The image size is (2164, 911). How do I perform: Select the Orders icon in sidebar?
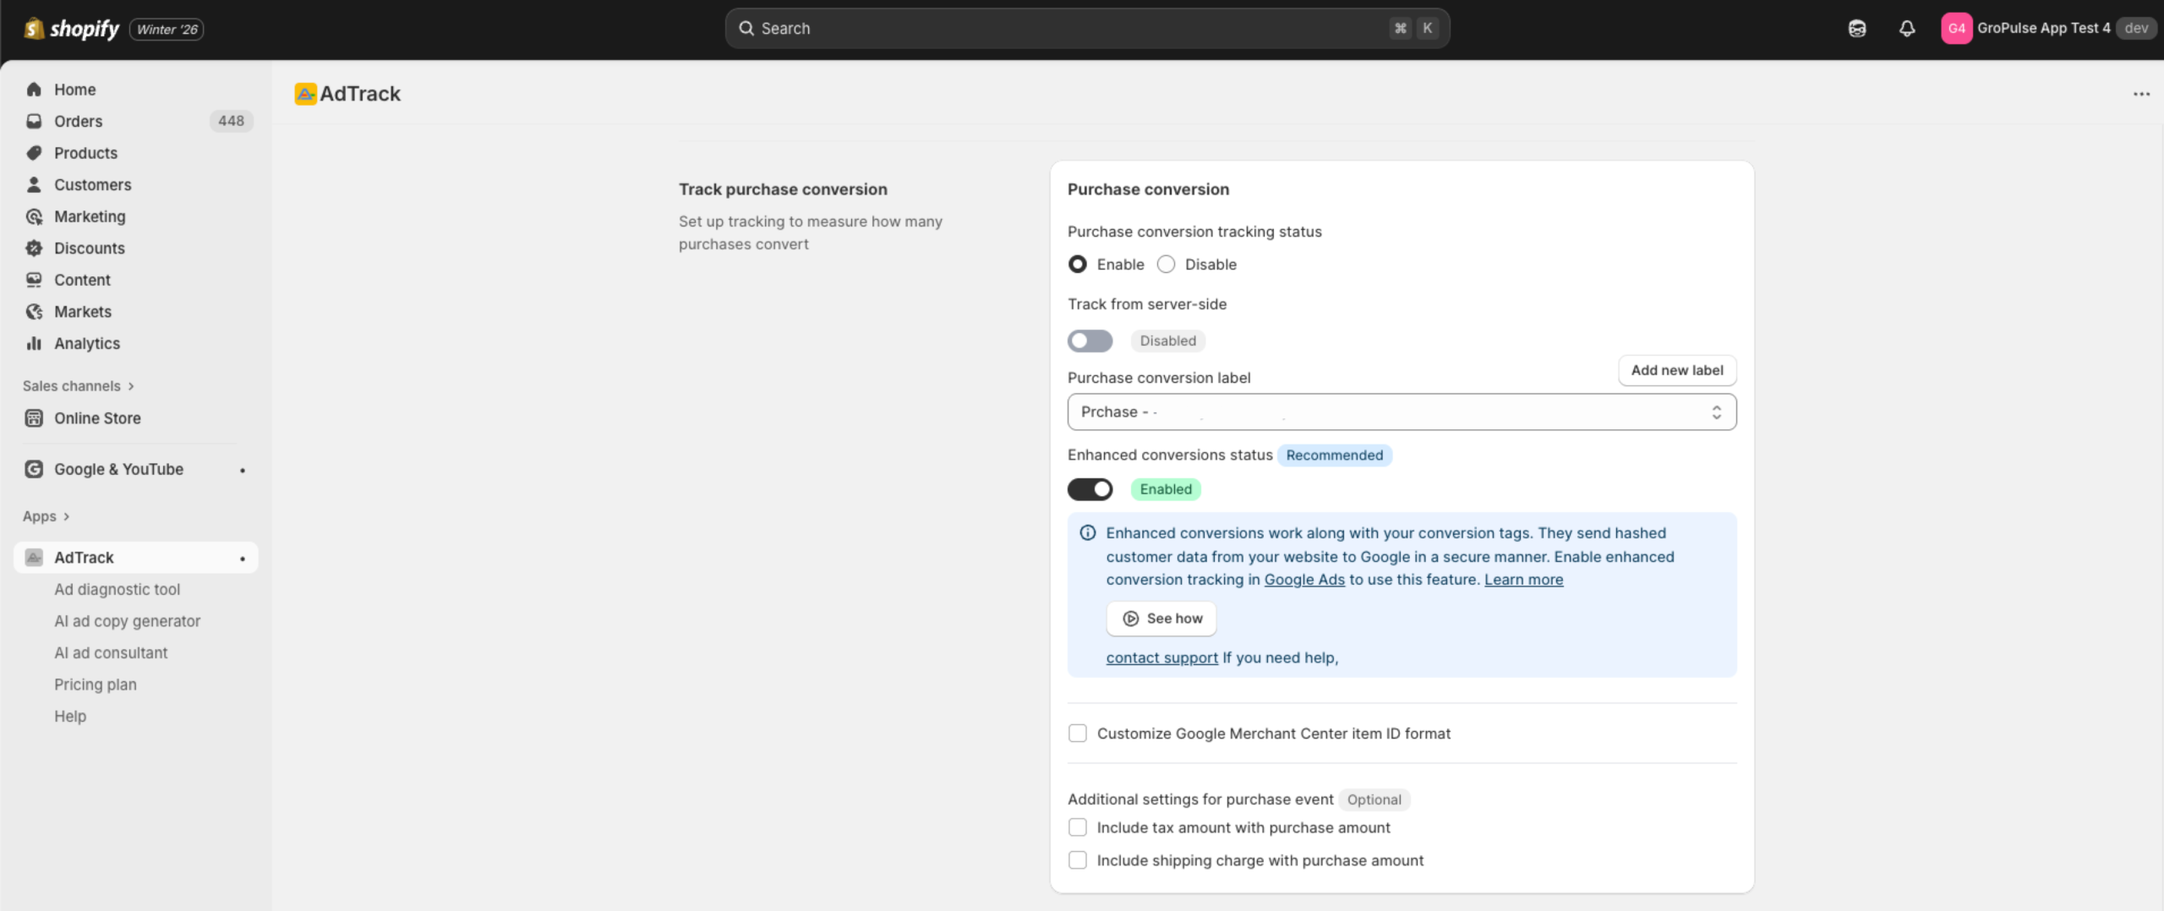click(x=33, y=121)
